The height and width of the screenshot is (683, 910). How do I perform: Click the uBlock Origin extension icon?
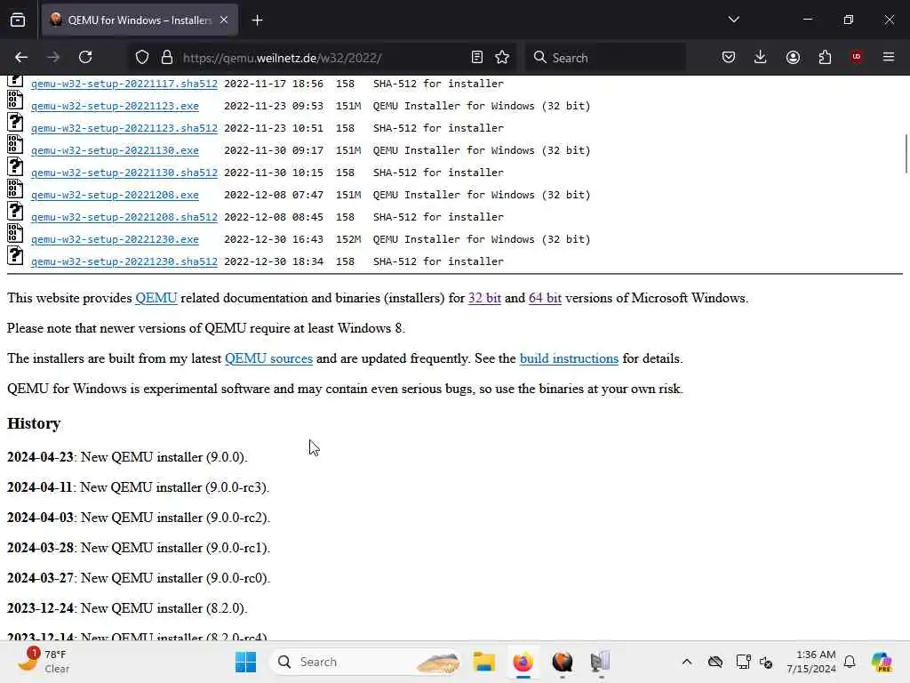click(857, 57)
